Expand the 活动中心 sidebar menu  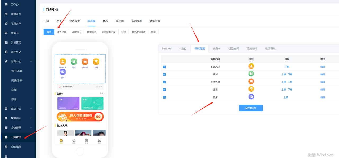(31, 109)
